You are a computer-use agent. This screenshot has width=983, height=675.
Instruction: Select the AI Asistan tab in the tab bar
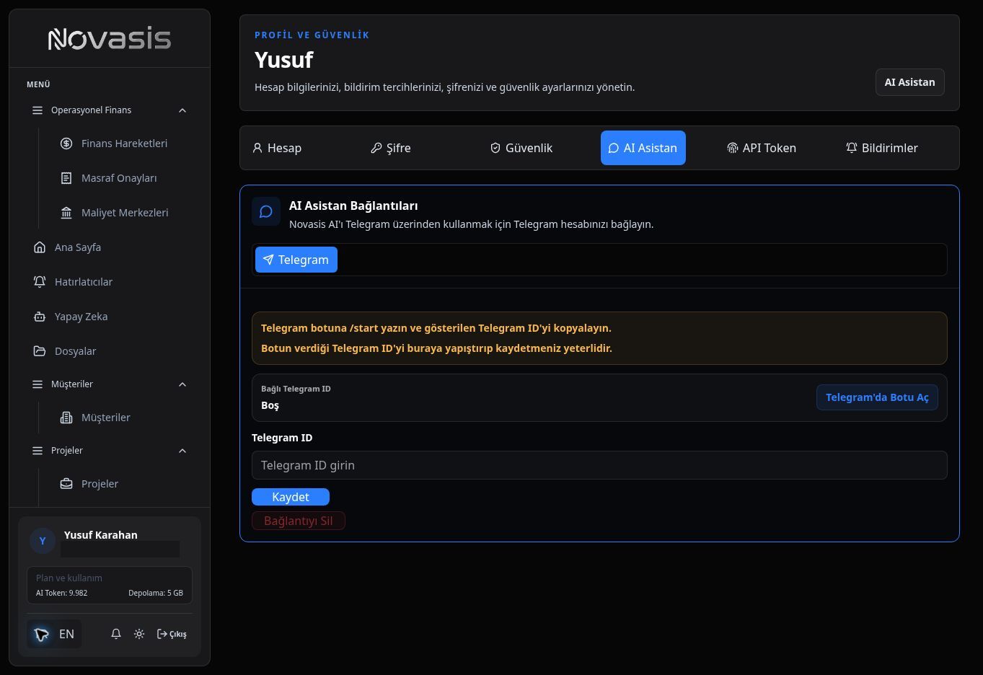(643, 148)
